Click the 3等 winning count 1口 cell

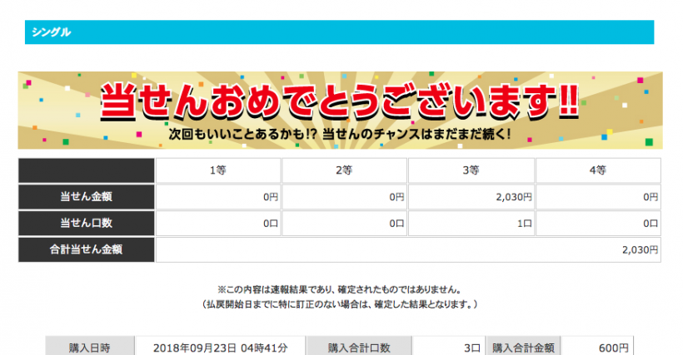[470, 223]
